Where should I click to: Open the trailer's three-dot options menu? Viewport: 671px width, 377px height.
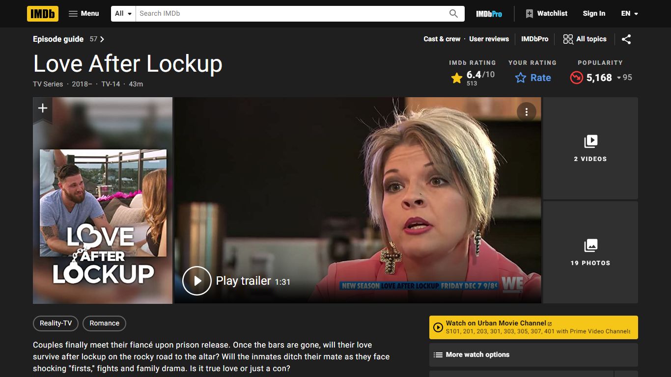[526, 112]
